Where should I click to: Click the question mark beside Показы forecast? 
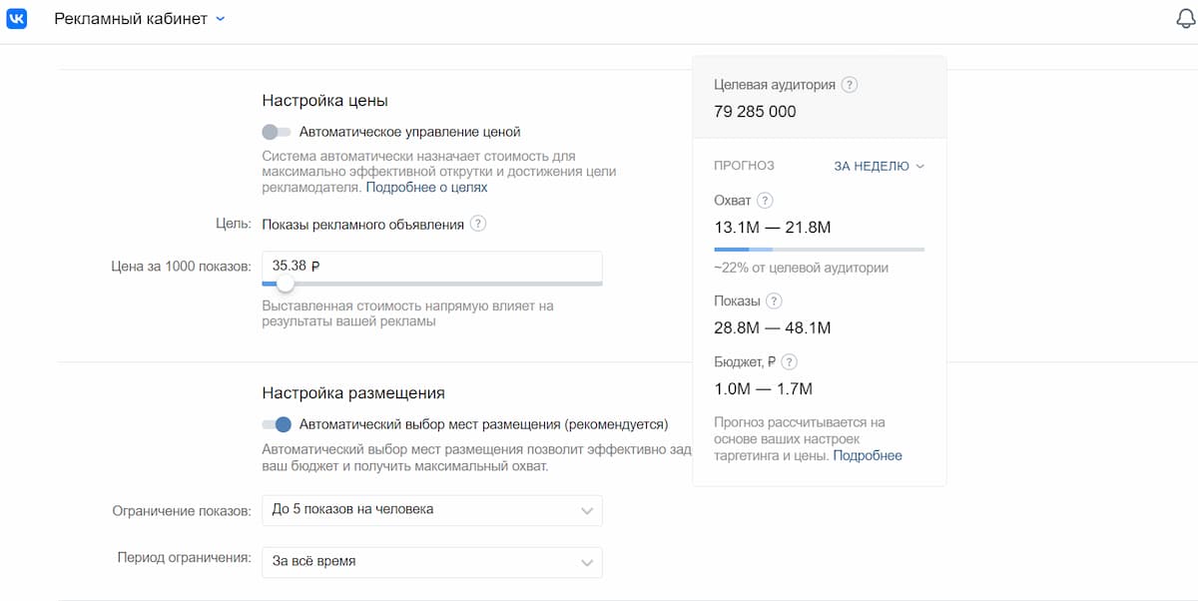click(x=774, y=300)
